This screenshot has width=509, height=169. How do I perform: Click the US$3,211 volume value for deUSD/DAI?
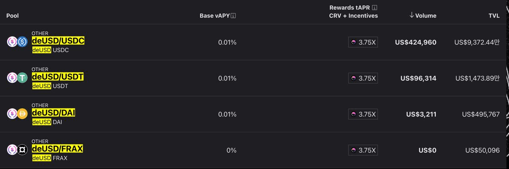[x=421, y=114]
